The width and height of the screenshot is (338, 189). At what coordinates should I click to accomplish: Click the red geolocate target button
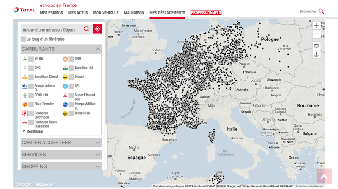click(98, 29)
